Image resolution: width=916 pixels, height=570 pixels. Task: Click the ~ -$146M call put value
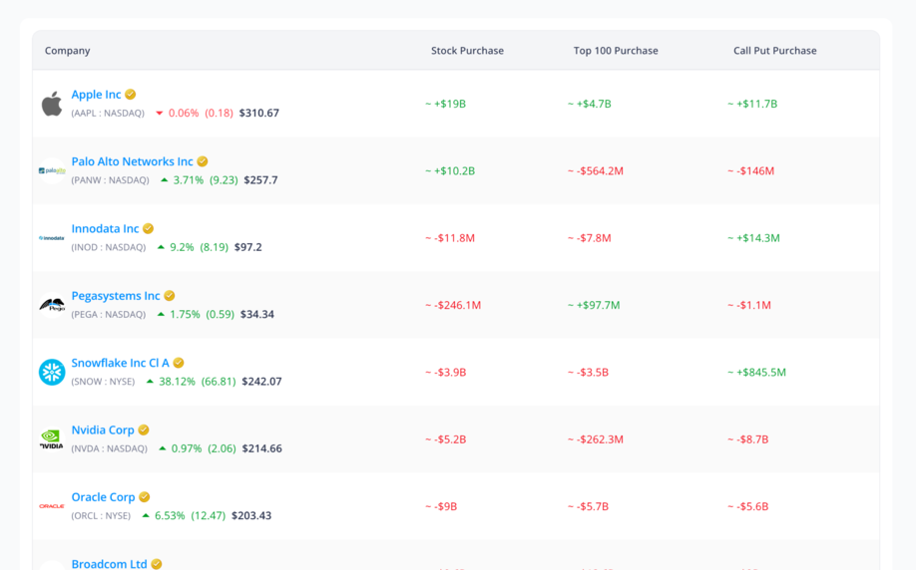(750, 171)
